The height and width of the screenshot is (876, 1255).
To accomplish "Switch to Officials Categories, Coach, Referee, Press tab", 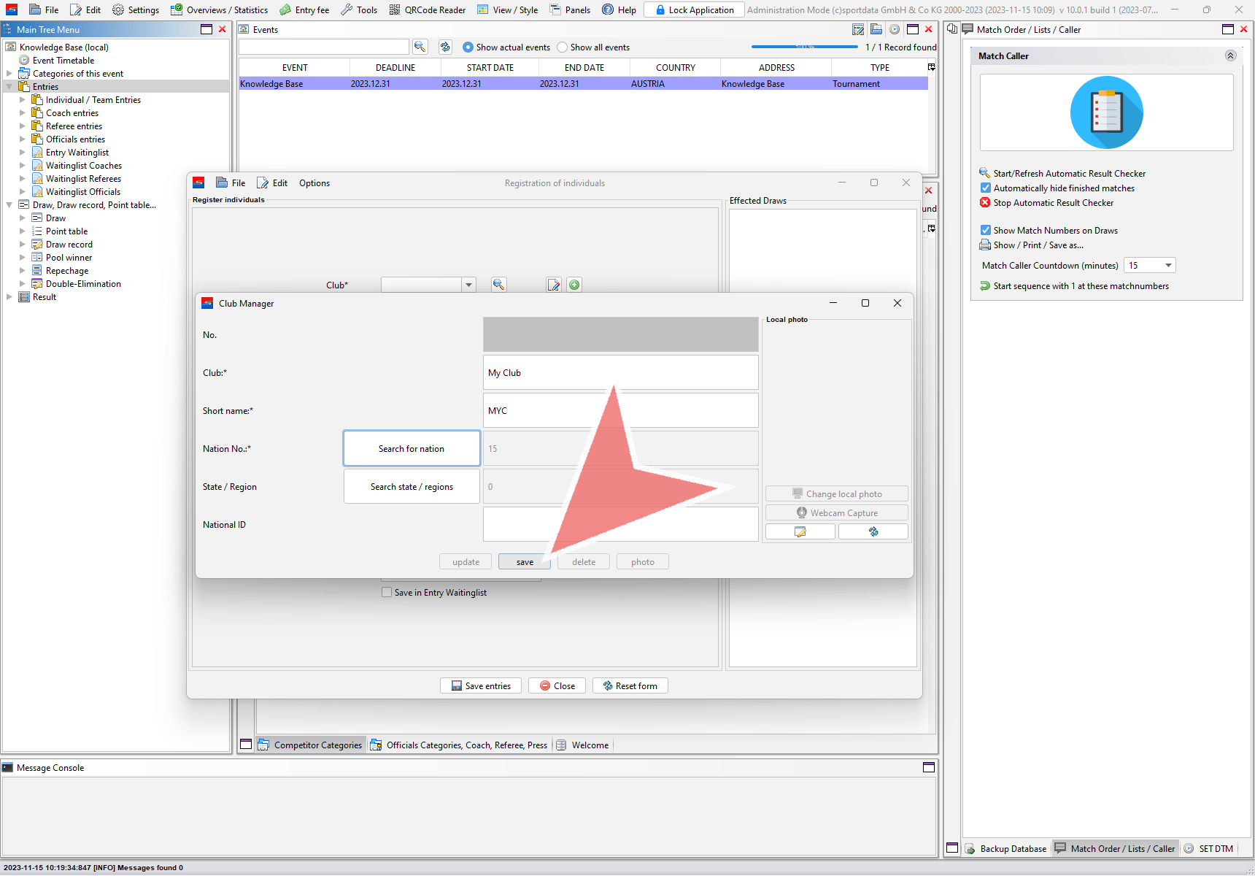I will pyautogui.click(x=459, y=745).
